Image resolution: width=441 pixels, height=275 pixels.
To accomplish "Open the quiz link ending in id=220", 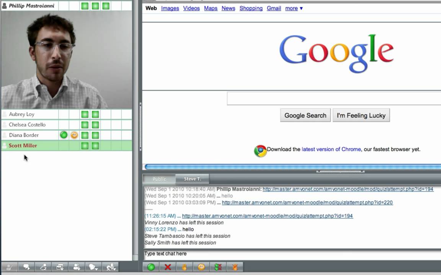I will pyautogui.click(x=307, y=202).
